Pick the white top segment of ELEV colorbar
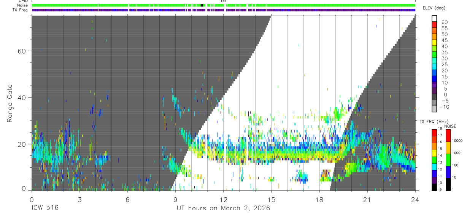Viewport: 467px width, 216px height. tap(434, 18)
